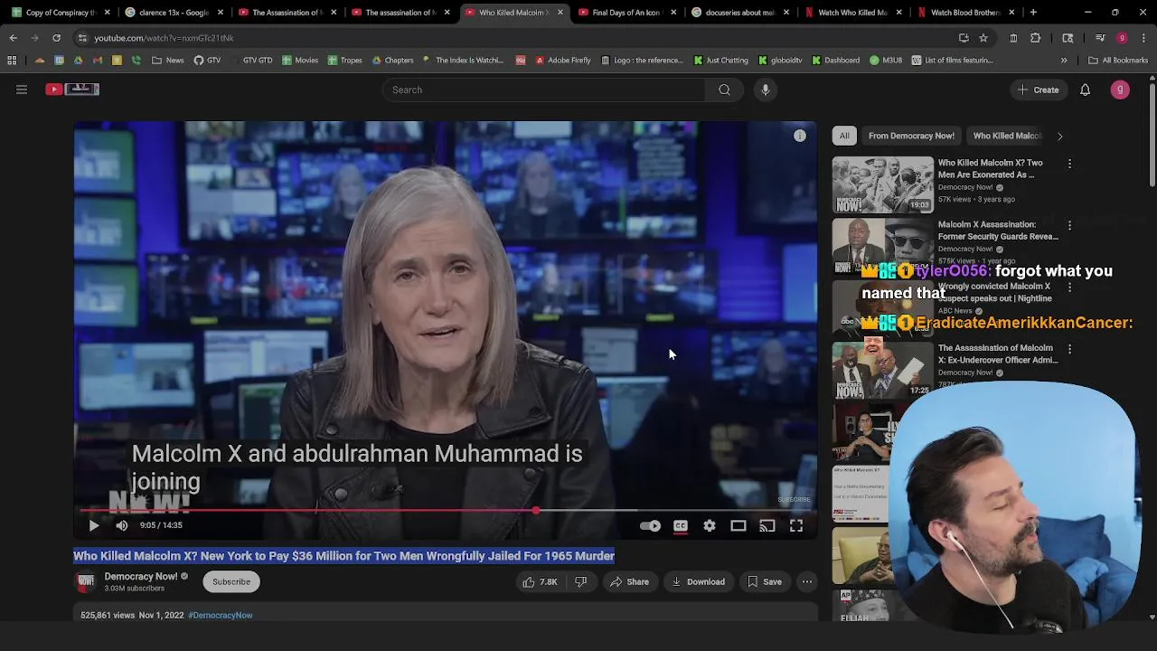Select the All filter chip
The image size is (1157, 651).
click(844, 136)
